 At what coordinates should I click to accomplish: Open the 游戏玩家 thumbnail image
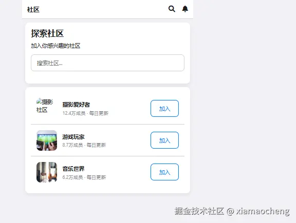47,140
